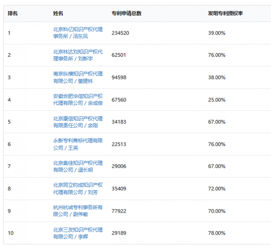Select the value 34183
The image size is (271, 249).
click(x=119, y=122)
